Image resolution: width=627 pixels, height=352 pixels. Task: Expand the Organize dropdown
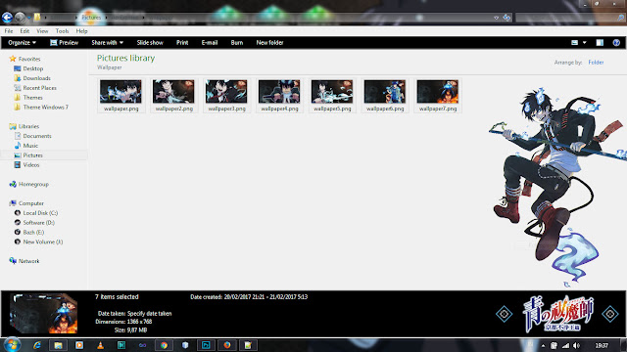(22, 43)
